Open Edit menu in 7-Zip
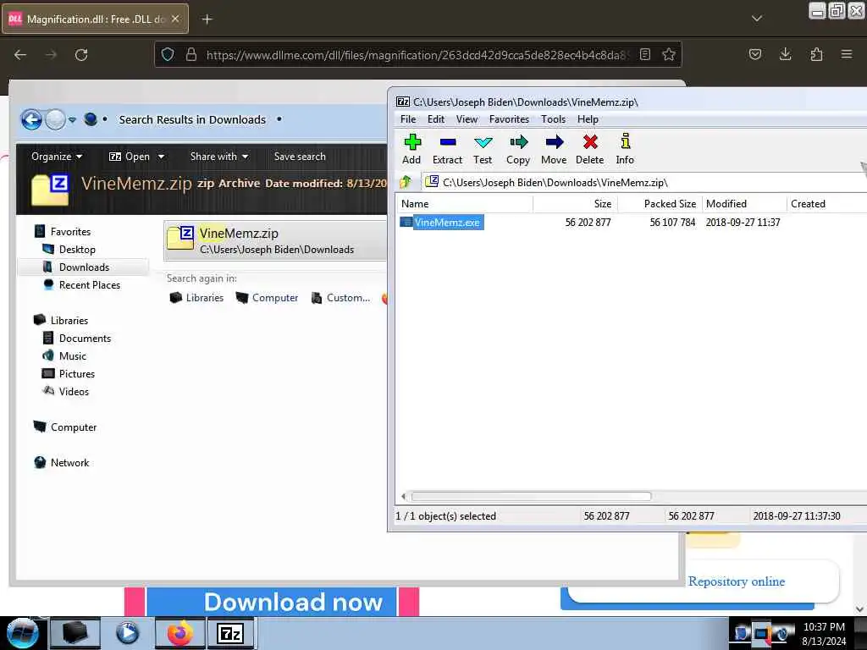The height and width of the screenshot is (650, 867). coord(436,118)
